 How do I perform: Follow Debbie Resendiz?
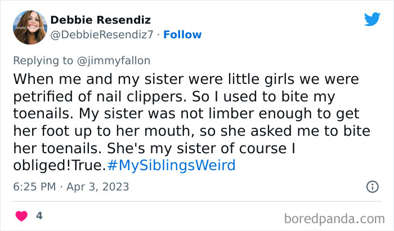pos(183,35)
